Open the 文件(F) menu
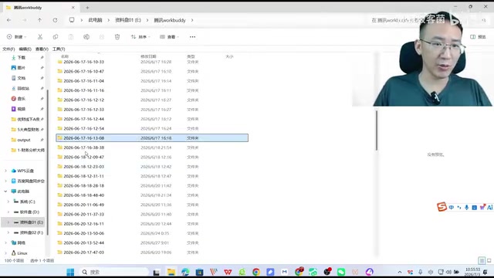The image size is (494, 278). click(8, 49)
